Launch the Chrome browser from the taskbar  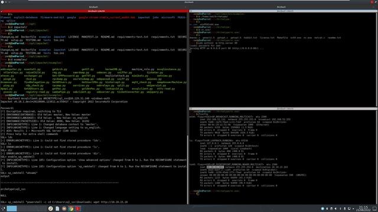click(x=71, y=208)
